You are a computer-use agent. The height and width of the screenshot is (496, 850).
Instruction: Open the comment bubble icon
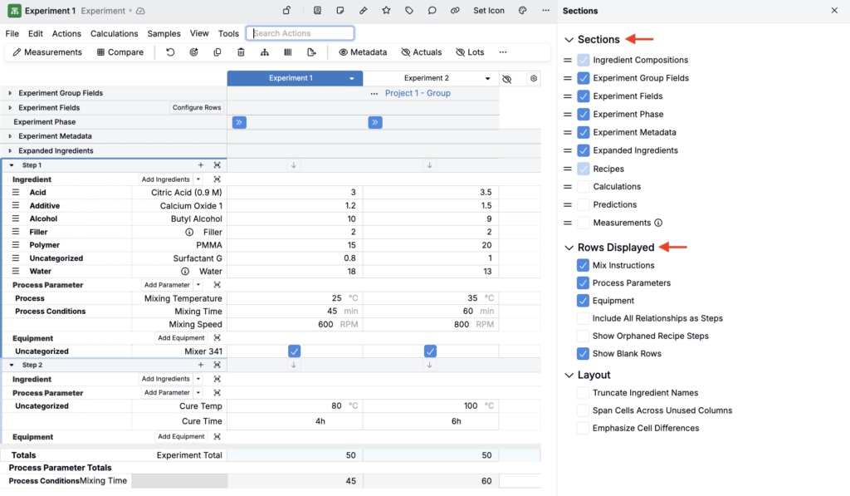click(432, 11)
